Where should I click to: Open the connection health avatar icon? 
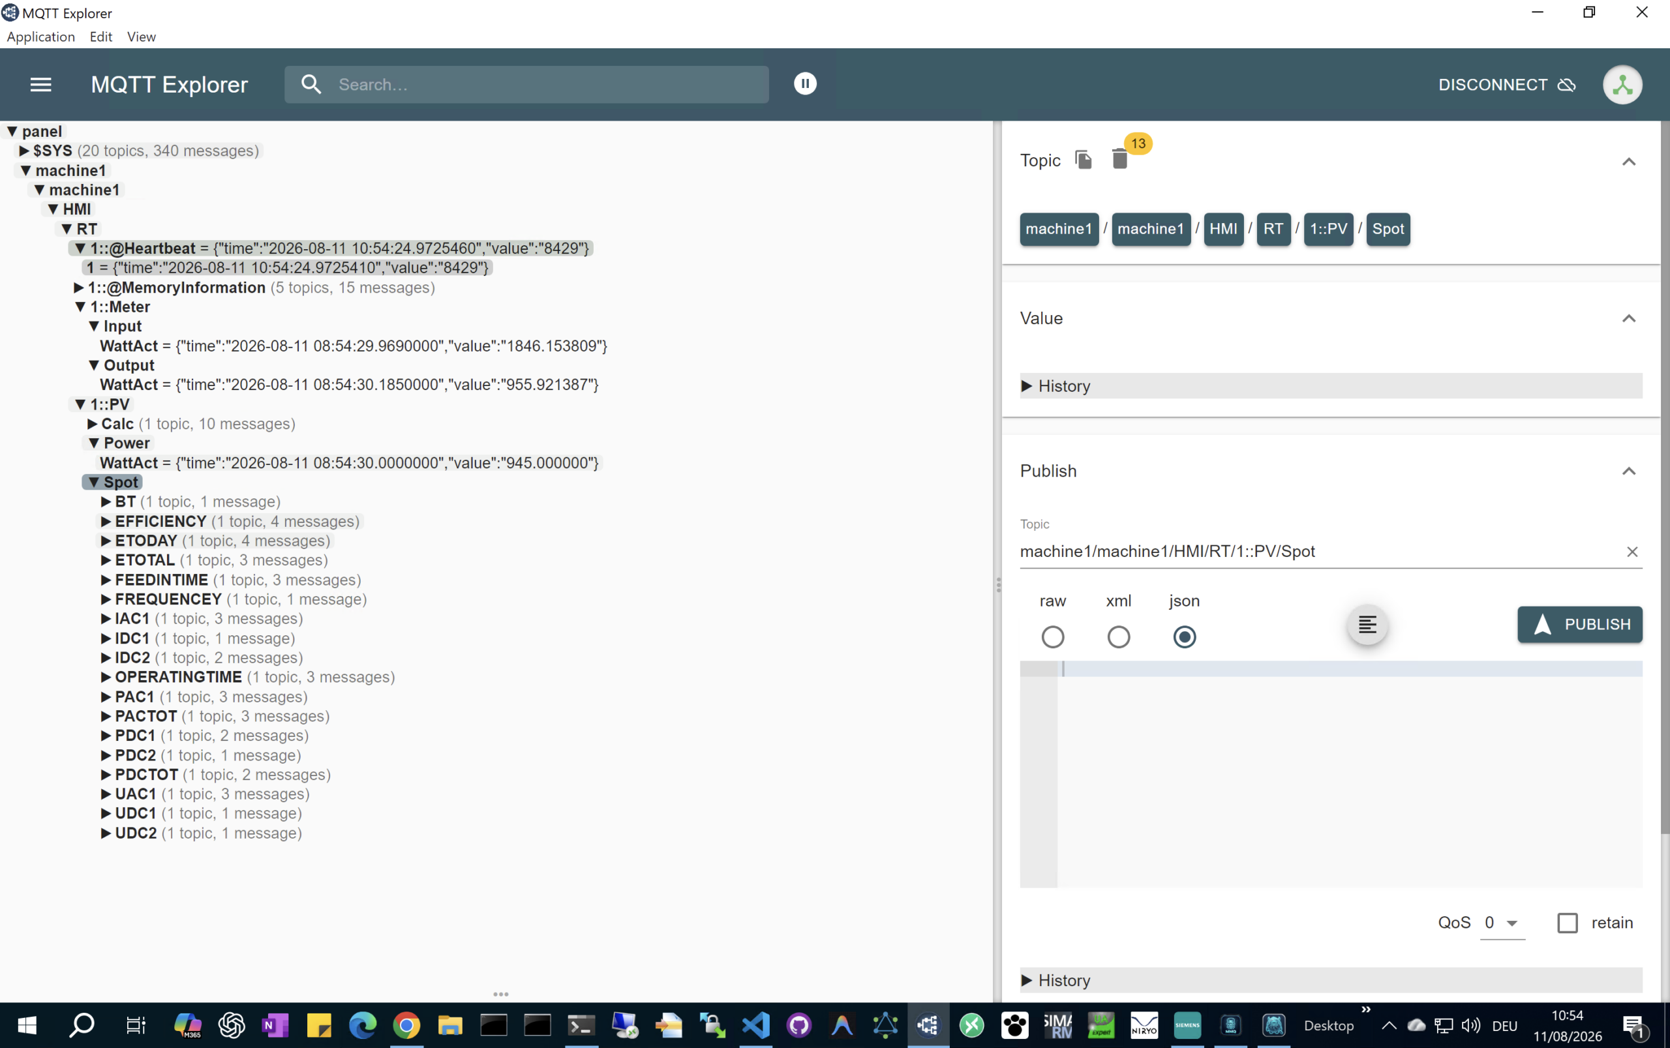[1622, 85]
